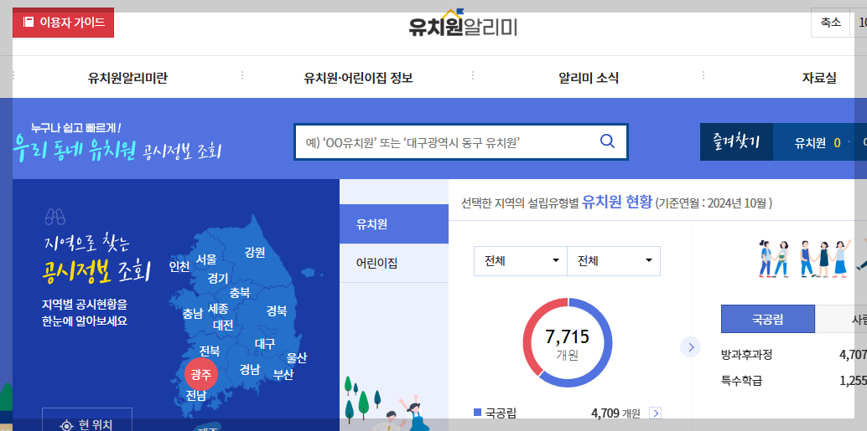Select 울산 on the map

[x=296, y=358]
